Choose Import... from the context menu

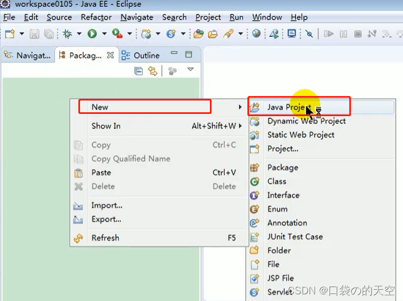click(159, 206)
